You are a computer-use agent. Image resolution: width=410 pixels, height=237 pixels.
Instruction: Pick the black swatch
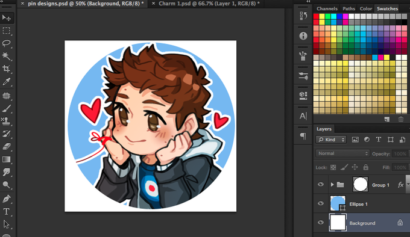pyautogui.click(x=404, y=22)
